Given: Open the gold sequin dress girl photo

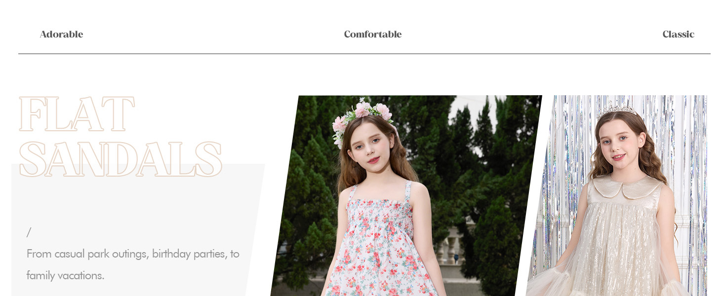Looking at the screenshot, I should (x=617, y=196).
